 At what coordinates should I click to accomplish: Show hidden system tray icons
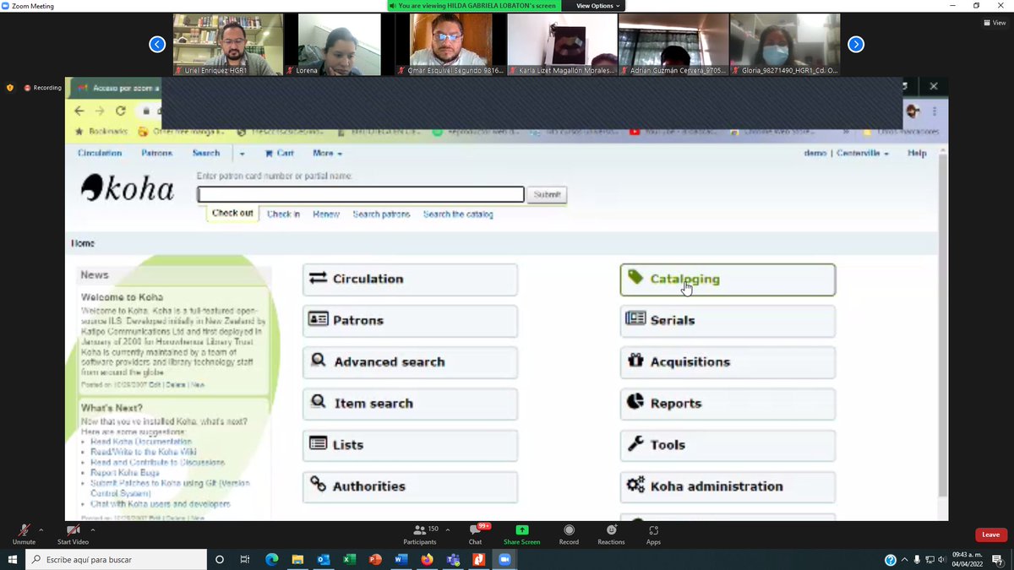tap(905, 559)
